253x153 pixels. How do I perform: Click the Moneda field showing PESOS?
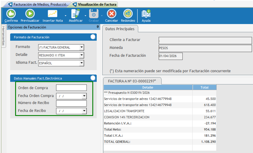click(x=205, y=48)
